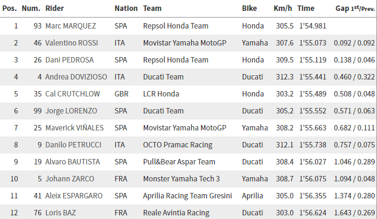The image size is (377, 219).
Task: Open rider Marc MARQUEZ
Action: tap(70, 26)
